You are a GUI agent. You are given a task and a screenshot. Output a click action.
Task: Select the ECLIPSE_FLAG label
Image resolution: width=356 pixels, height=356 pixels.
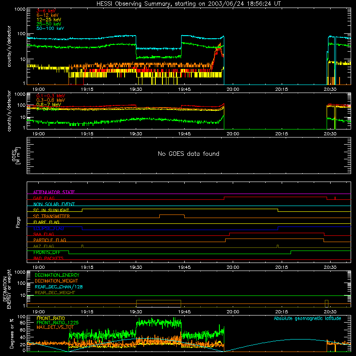(x=49, y=228)
